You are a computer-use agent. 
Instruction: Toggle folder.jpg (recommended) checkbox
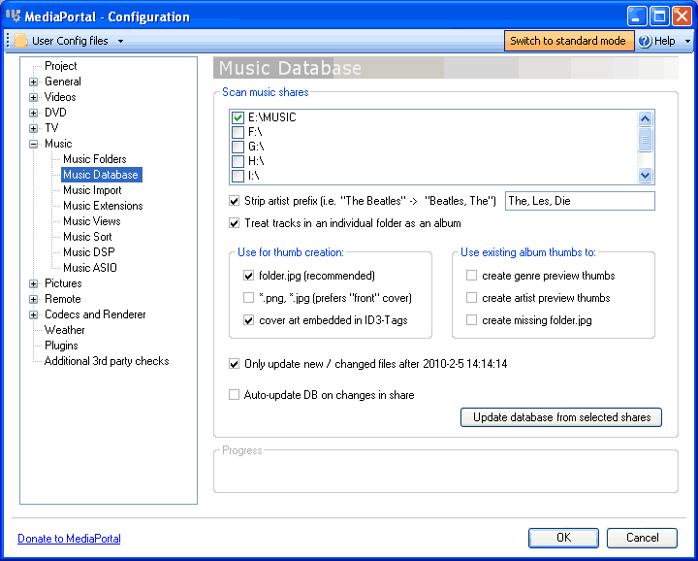[248, 276]
